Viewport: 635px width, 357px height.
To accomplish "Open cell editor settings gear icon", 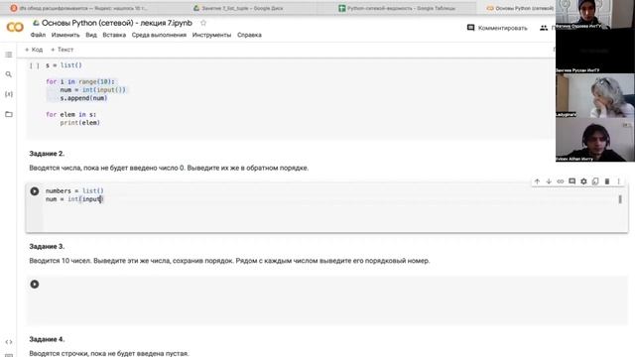I will (x=583, y=181).
